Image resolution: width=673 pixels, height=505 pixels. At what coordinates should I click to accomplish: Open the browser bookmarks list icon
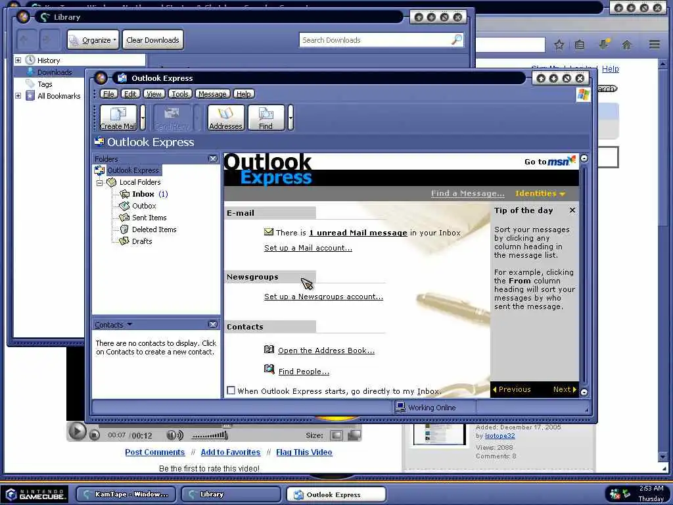coord(580,45)
